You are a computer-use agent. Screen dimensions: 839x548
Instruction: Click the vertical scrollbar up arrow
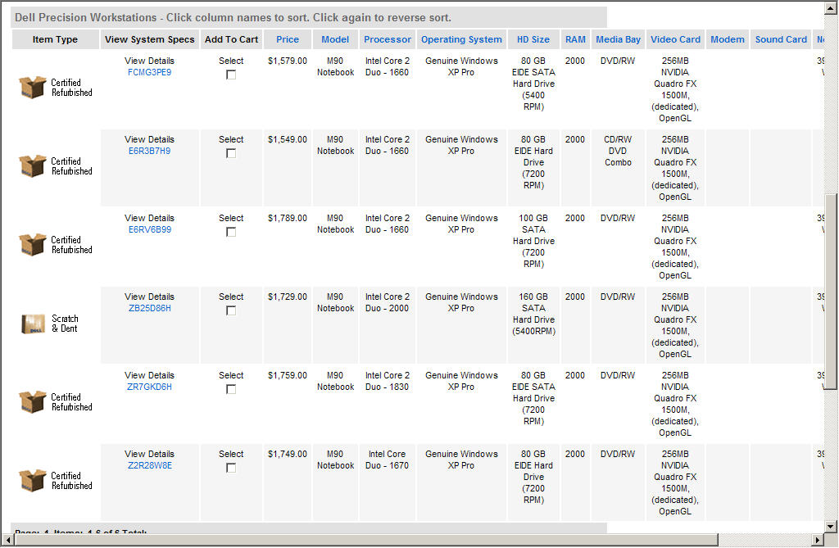831,7
